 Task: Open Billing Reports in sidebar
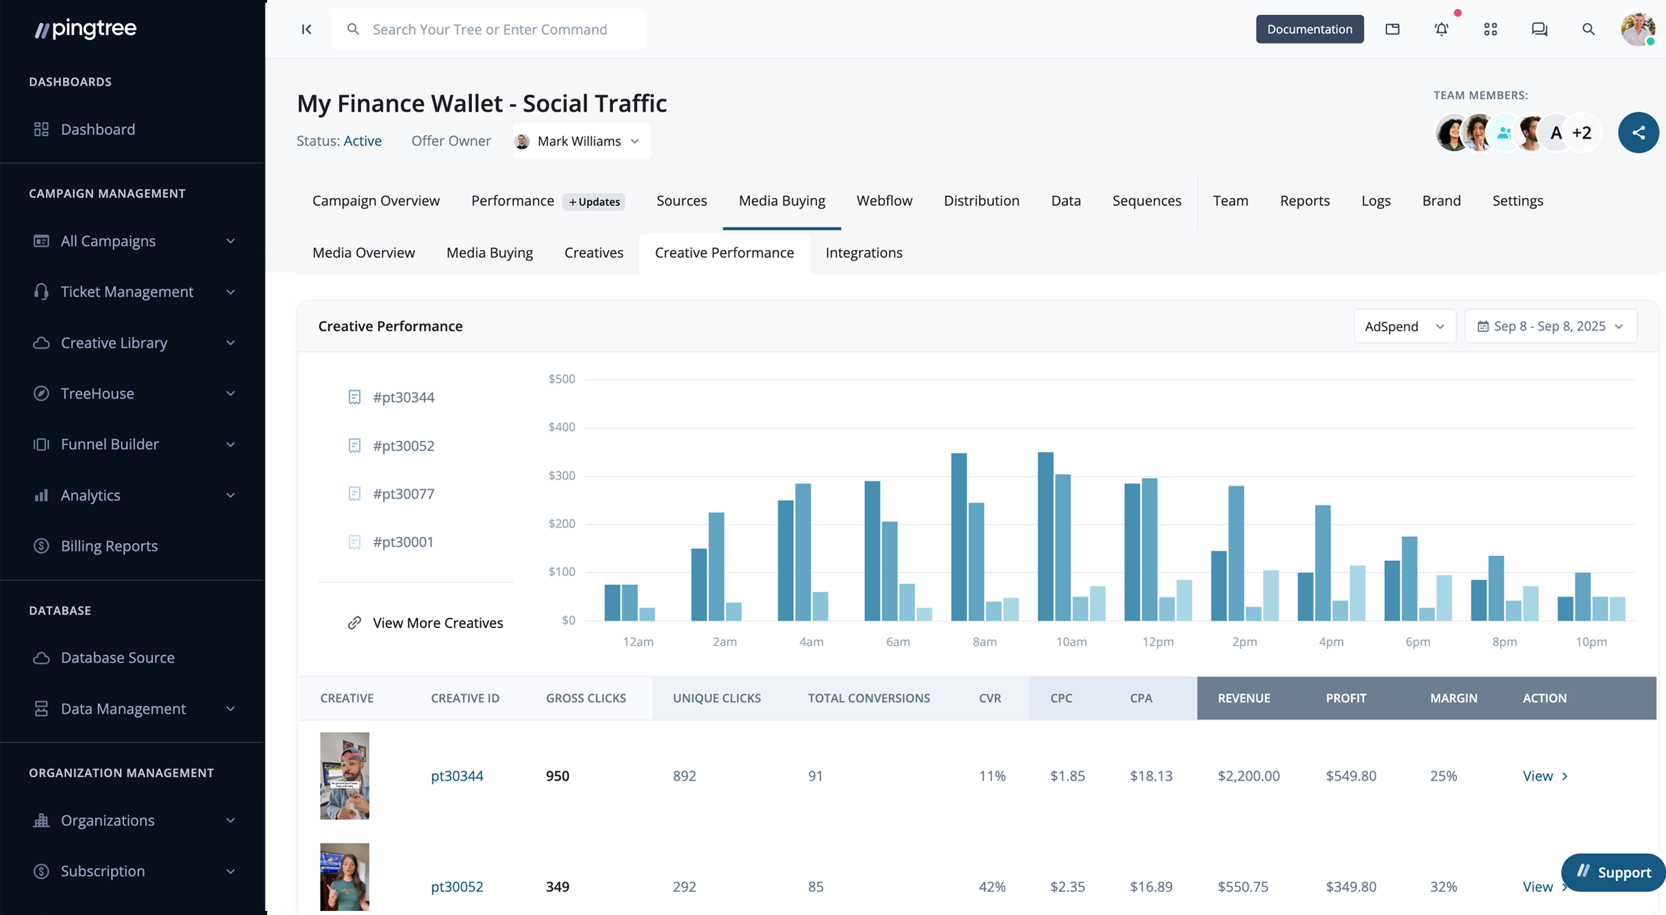(x=109, y=546)
